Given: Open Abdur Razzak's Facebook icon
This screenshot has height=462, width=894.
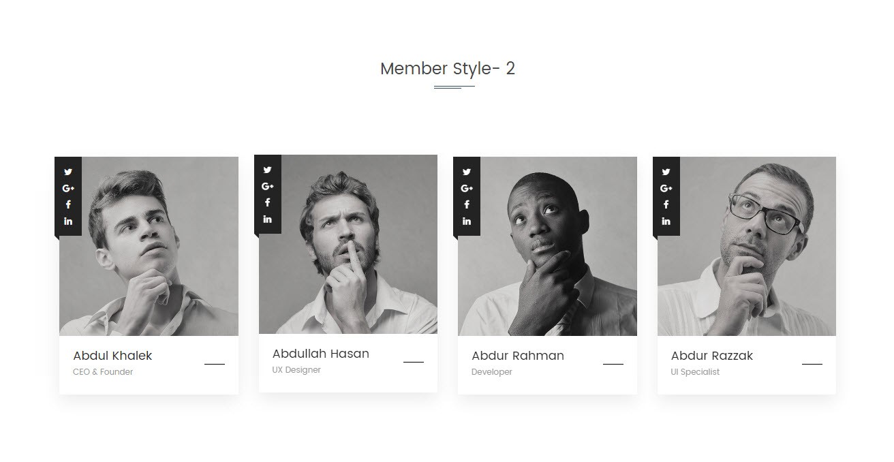Looking at the screenshot, I should click(x=666, y=204).
